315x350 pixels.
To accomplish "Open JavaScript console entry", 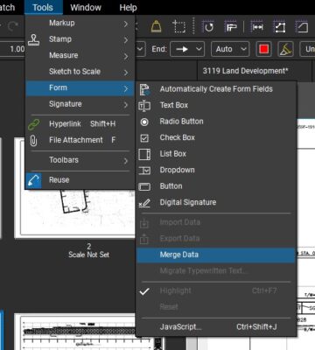I will tap(216, 327).
